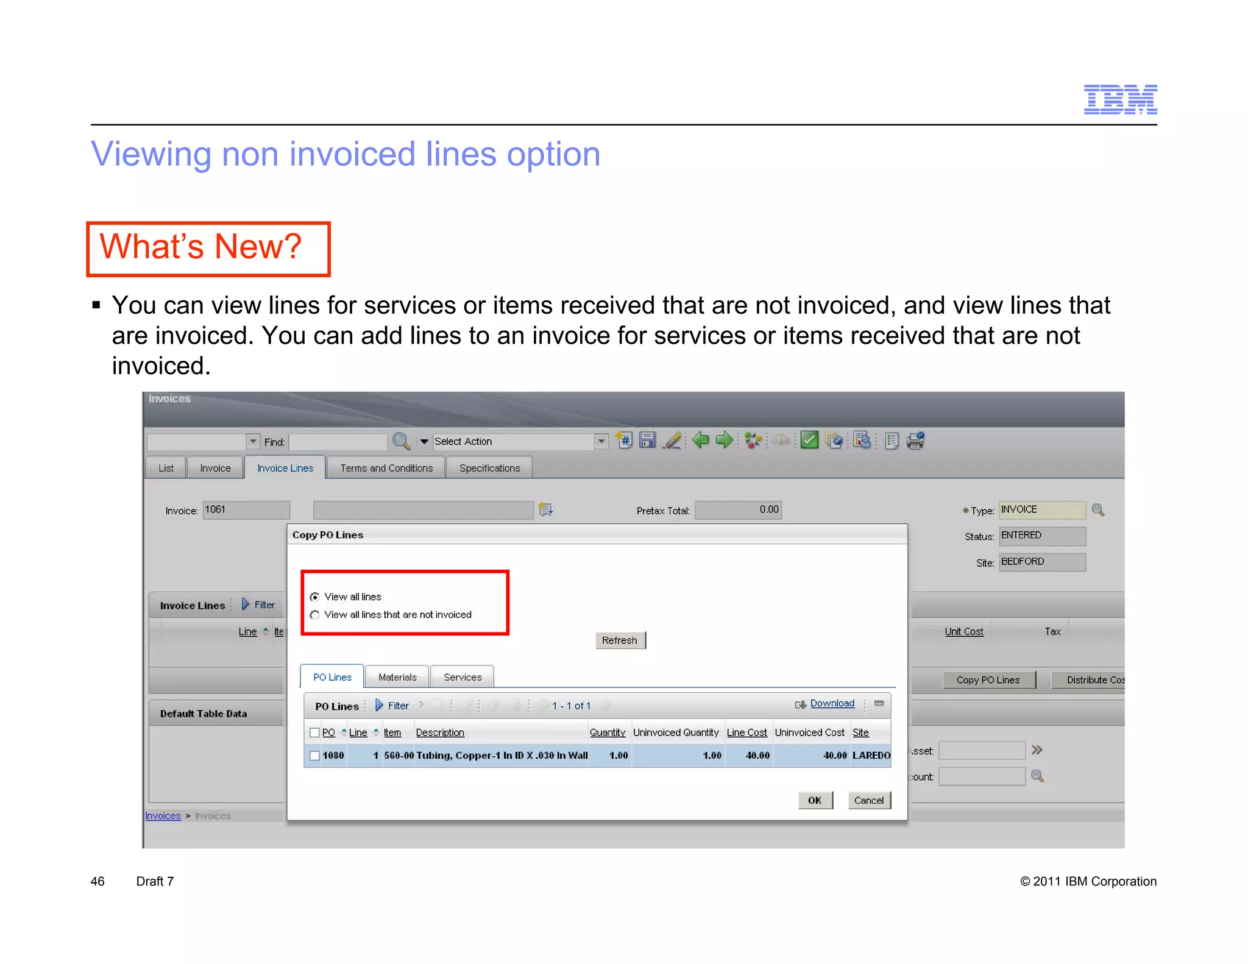Click the Filter arrow in Invoice Lines section
1248x964 pixels.
246,604
